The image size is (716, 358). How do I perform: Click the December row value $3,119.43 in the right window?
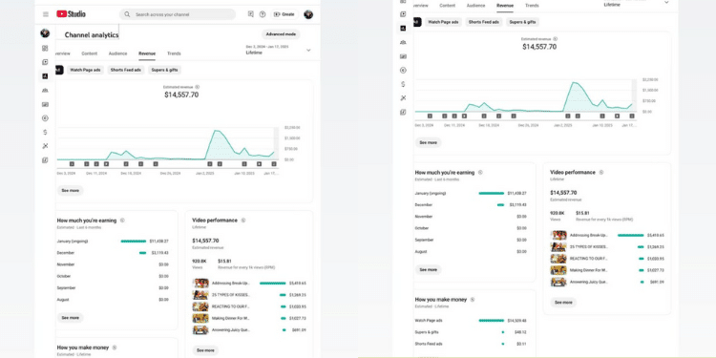517,205
